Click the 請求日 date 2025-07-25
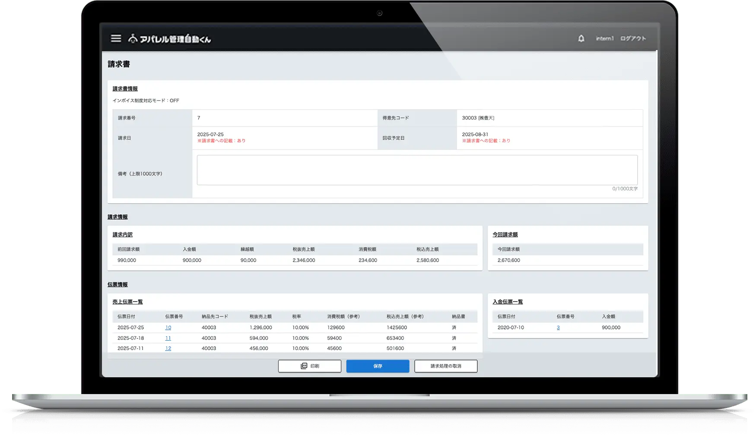Screen dimensions: 756x436 pyautogui.click(x=210, y=134)
